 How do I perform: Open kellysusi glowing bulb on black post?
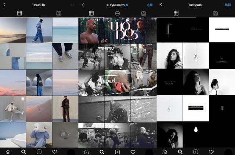196,134
